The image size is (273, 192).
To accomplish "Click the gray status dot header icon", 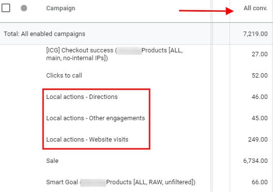I will point(24,8).
